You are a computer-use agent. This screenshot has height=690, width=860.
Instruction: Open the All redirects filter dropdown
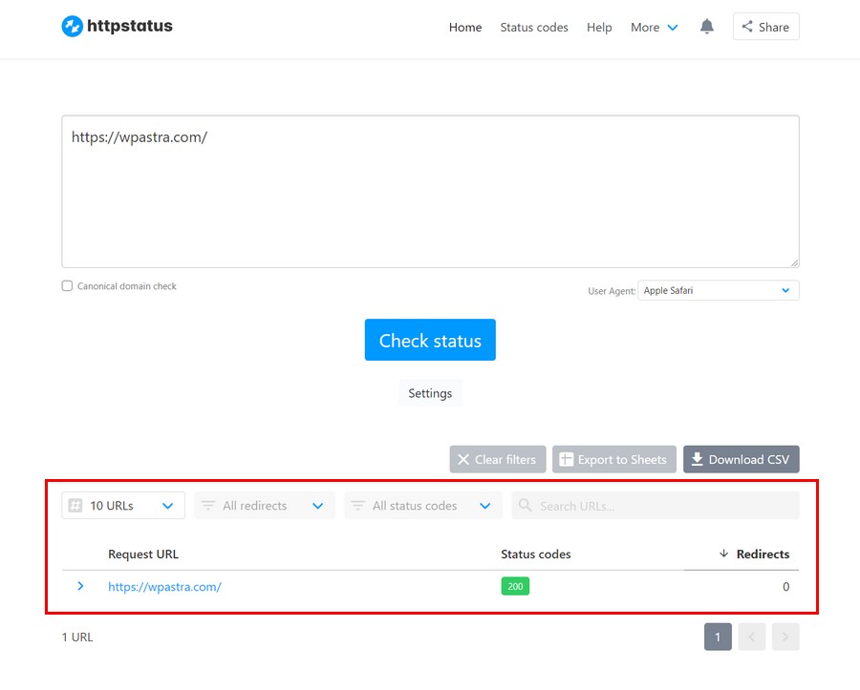265,505
